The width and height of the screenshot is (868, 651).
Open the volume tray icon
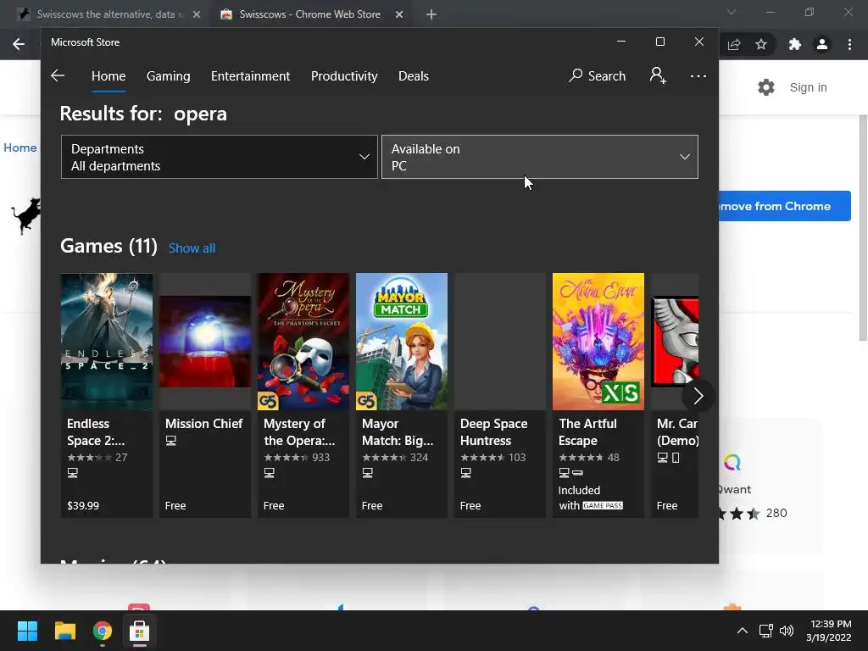pos(787,631)
